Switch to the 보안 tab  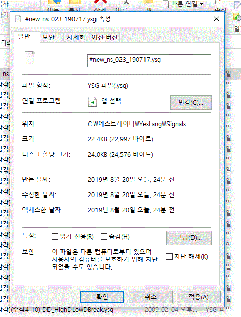coord(49,37)
